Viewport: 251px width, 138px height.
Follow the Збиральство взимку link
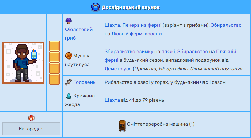point(129,52)
